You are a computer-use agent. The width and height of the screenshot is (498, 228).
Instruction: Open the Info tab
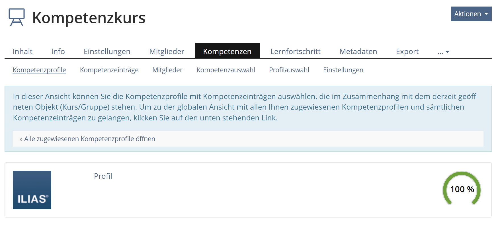tap(58, 52)
